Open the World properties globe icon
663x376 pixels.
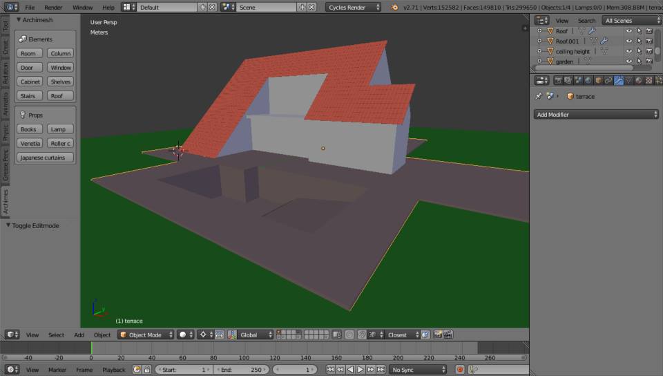click(588, 80)
